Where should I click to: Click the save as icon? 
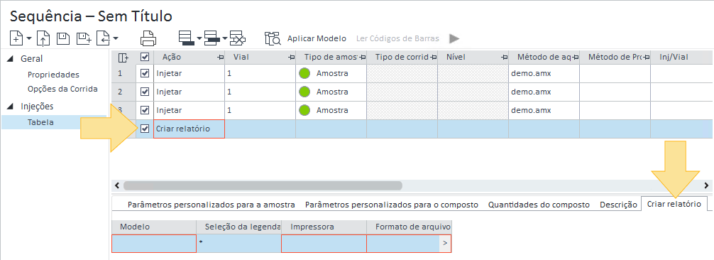[84, 38]
